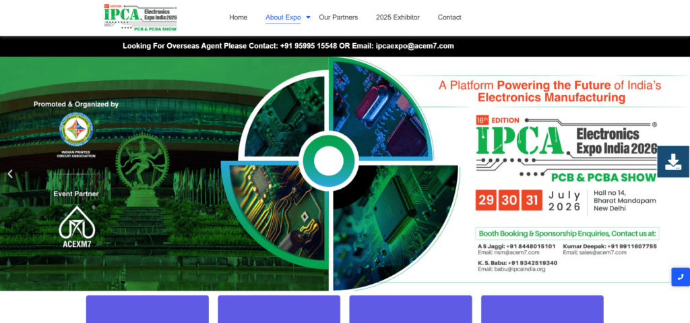Click the sales@acem7.com email address
This screenshot has width=690, height=323.
[598, 253]
